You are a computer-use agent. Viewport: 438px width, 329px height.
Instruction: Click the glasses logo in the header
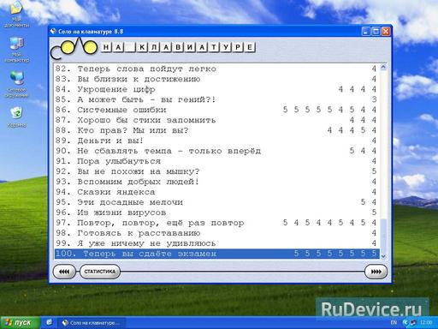point(74,48)
